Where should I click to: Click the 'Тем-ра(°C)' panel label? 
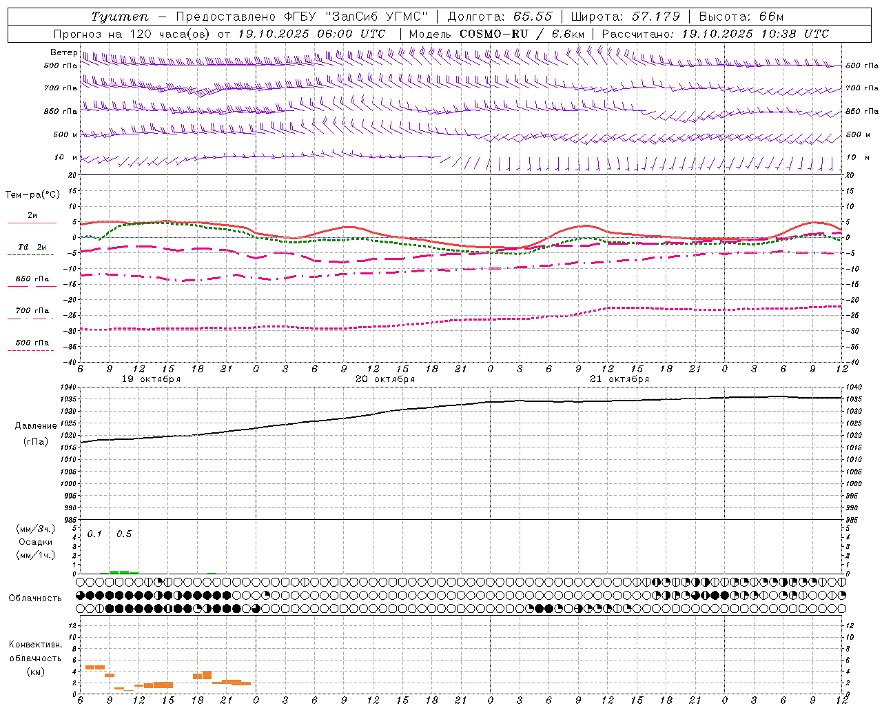coord(32,195)
